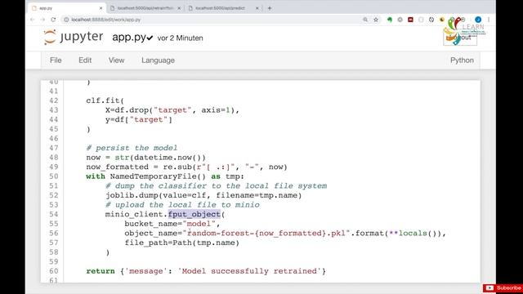Screen dimensions: 523x294
Task: Close the localhost:5000/api/retrain tab
Action: 179,8
